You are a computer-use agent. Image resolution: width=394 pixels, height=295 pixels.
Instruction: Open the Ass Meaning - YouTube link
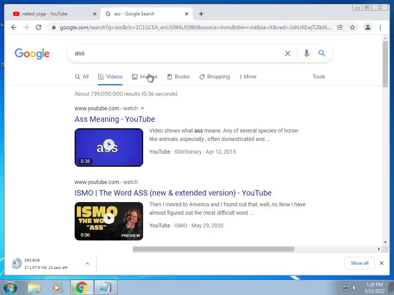coord(115,119)
